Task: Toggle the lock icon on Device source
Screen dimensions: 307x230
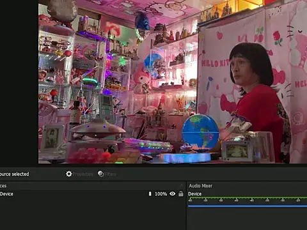Action: pyautogui.click(x=181, y=194)
